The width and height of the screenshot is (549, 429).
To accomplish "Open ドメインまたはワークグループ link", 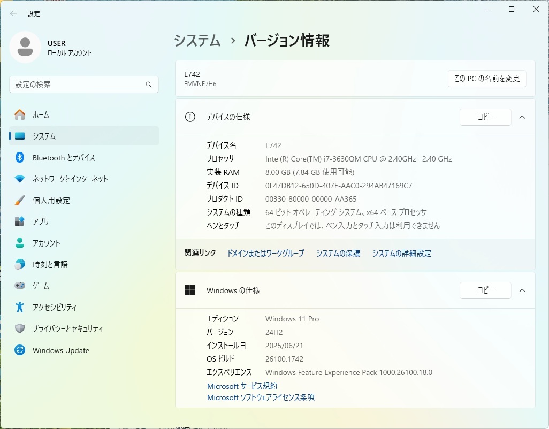I will (266, 253).
